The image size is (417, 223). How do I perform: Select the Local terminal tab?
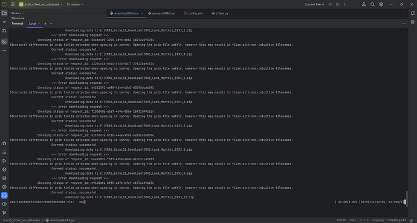(33, 24)
